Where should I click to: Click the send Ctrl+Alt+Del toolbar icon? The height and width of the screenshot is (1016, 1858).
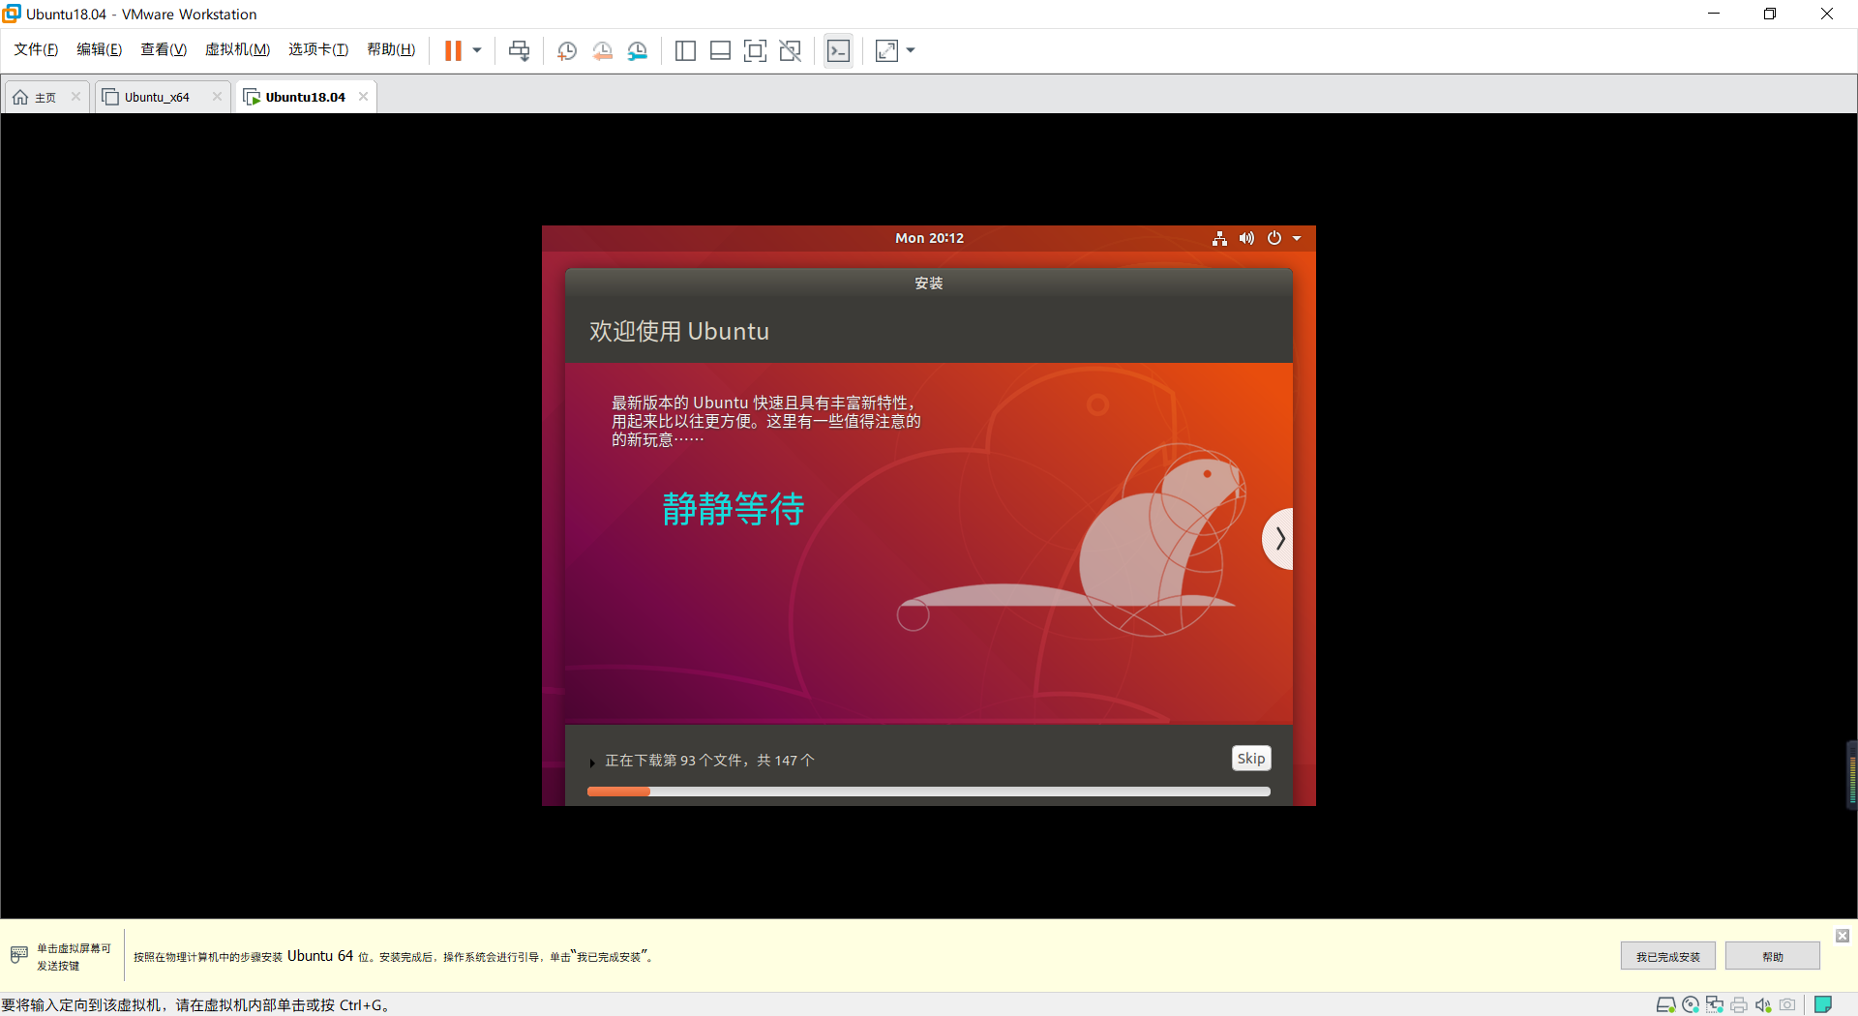click(520, 50)
